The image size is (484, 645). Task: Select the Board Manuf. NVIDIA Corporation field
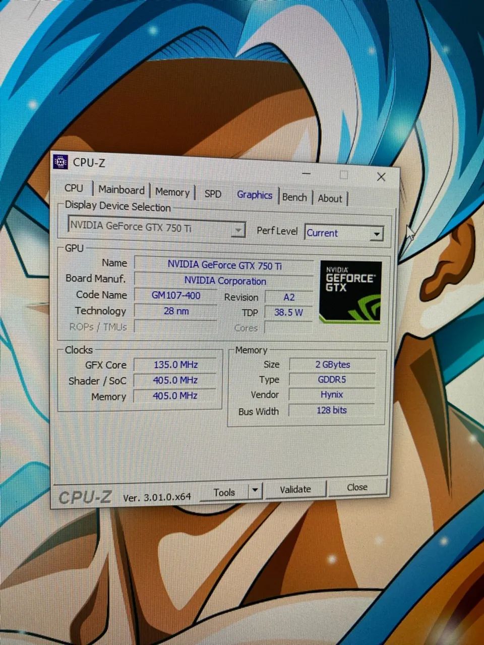click(x=224, y=281)
